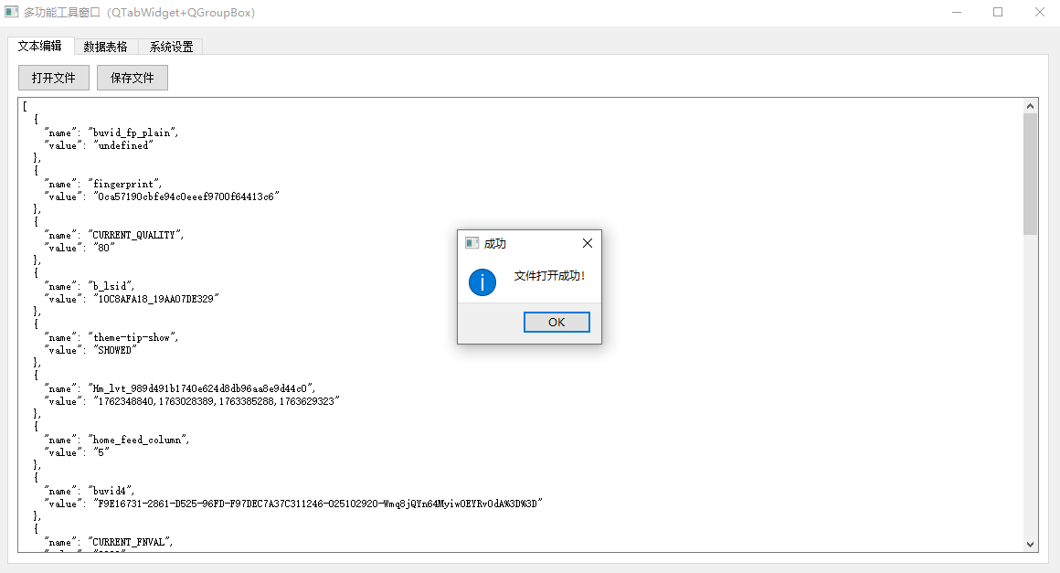Click the text editor scrollbar down arrow
Image resolution: width=1060 pixels, height=573 pixels.
click(x=1031, y=544)
